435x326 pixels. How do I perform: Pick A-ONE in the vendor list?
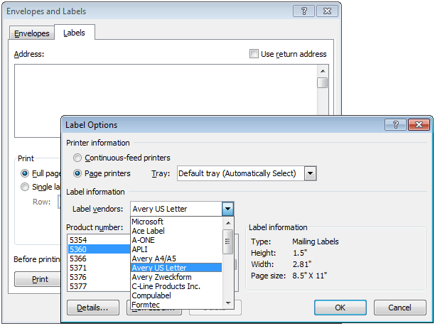click(x=176, y=240)
